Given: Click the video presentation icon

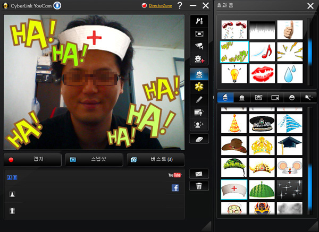Looking at the screenshot, I should pyautogui.click(x=199, y=112).
